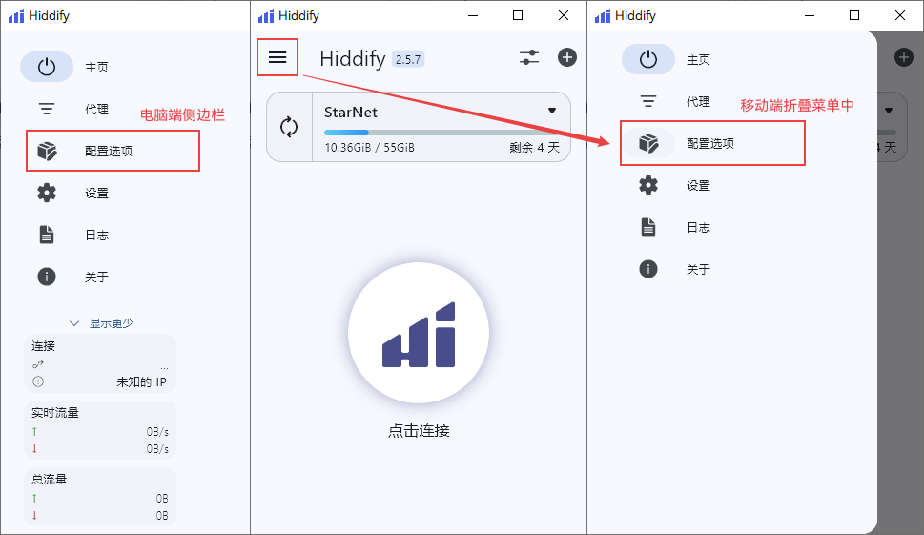This screenshot has height=535, width=924.
Task: Maximize the middle Hiddify window
Action: 518,16
